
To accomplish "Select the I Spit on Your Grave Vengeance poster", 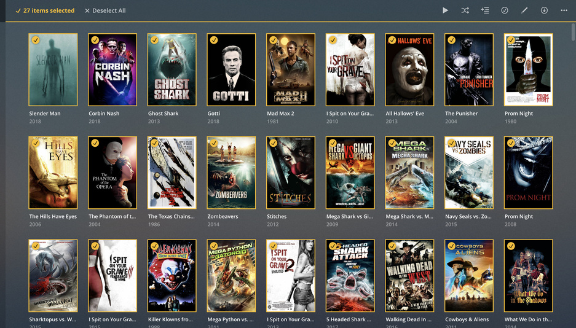I will click(x=112, y=276).
